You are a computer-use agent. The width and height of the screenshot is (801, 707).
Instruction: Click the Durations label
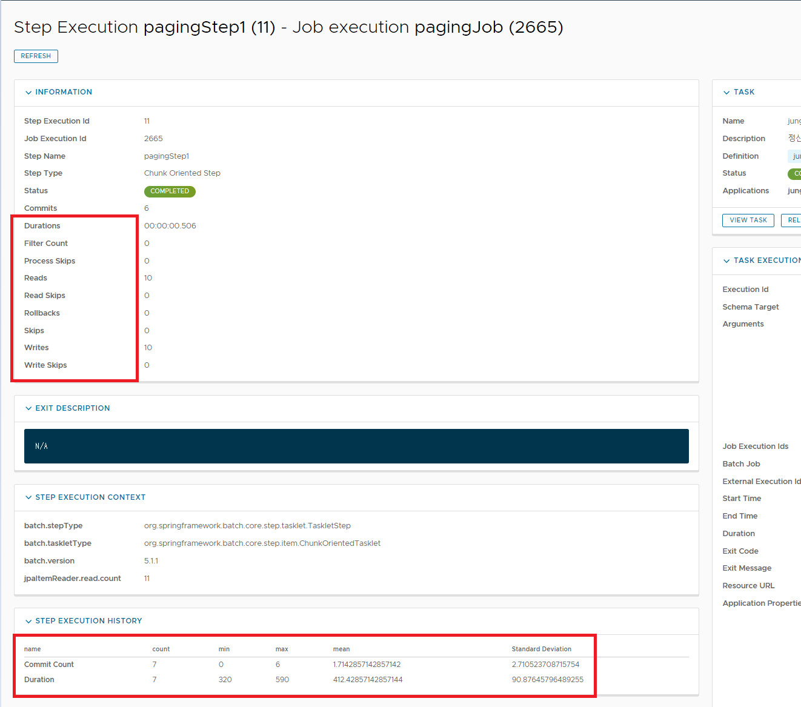pos(42,226)
